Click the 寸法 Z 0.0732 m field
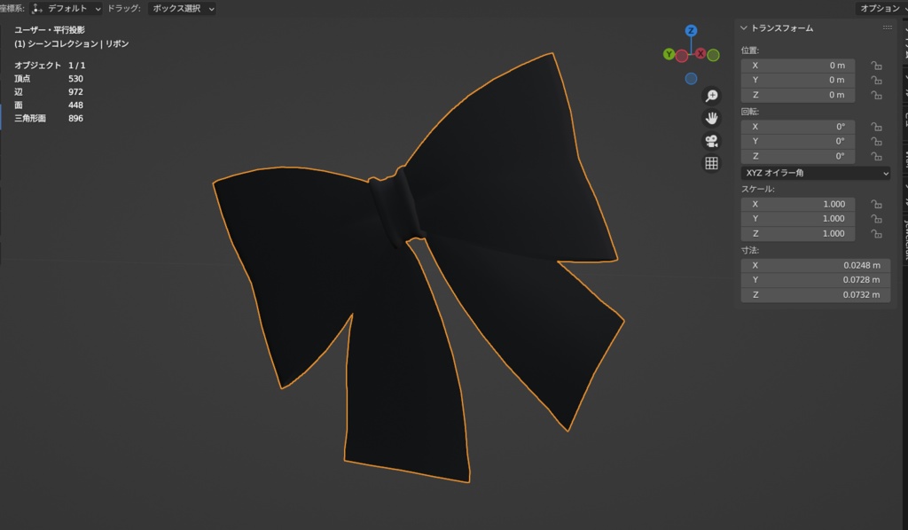The image size is (908, 530). [x=816, y=295]
